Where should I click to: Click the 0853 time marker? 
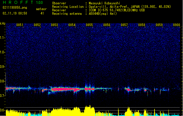(54, 25)
